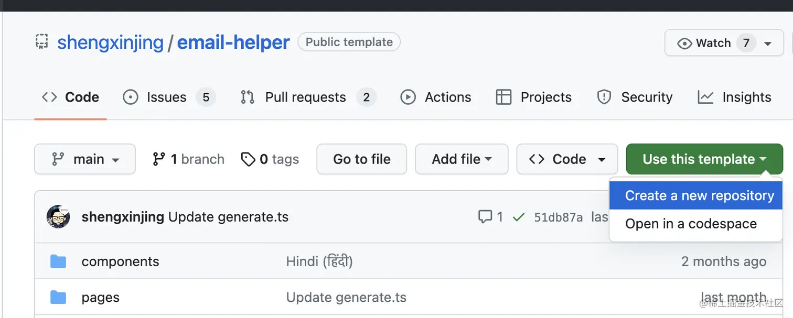This screenshot has height=318, width=793.
Task: Open the Code clone dropdown button
Action: (567, 159)
